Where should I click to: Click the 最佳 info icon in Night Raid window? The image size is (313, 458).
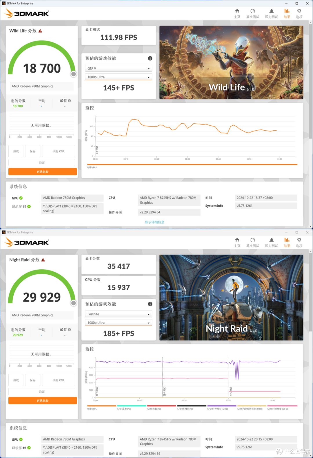70,329
